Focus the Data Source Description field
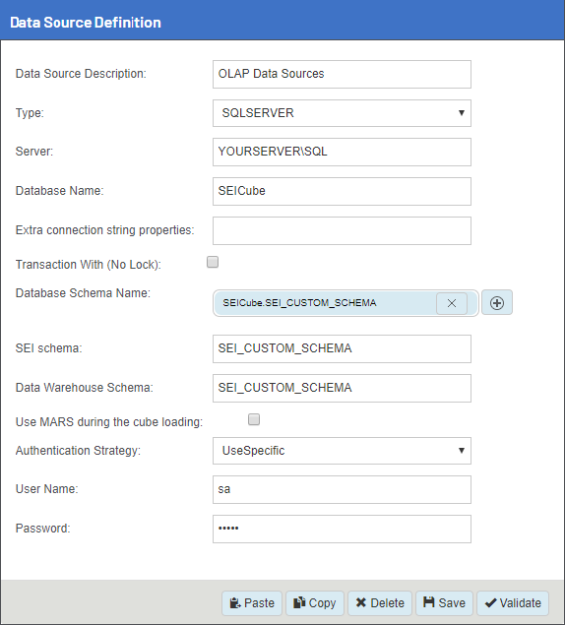The image size is (565, 625). (x=342, y=74)
